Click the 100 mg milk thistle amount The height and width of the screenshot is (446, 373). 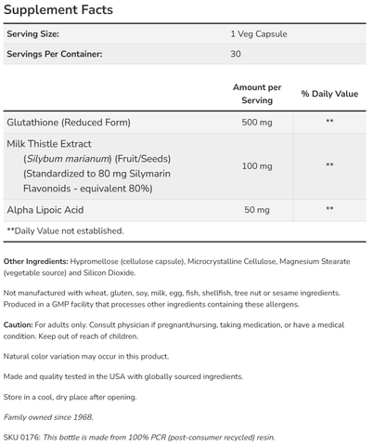click(257, 166)
